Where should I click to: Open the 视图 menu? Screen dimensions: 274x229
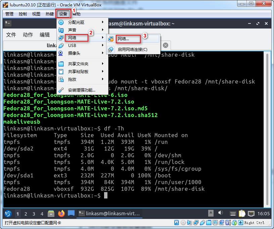pyautogui.click(x=36, y=14)
